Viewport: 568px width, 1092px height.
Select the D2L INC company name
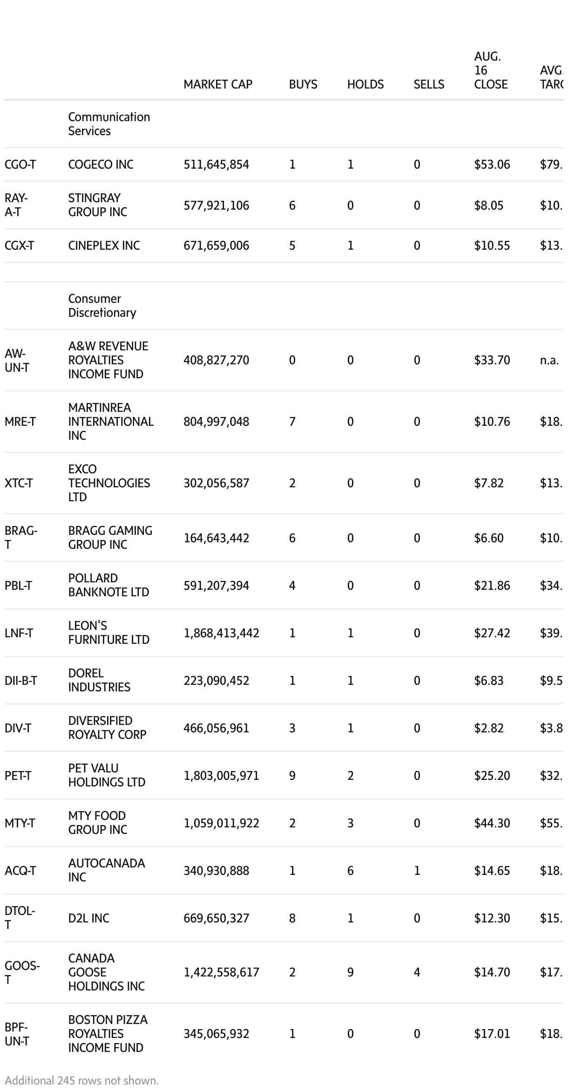tap(88, 918)
